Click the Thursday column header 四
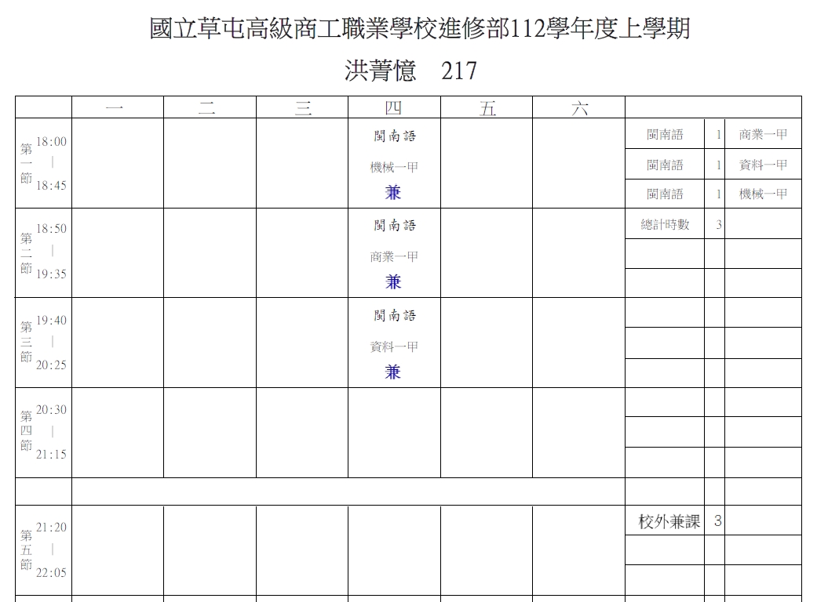Image resolution: width=828 pixels, height=602 pixels. click(394, 108)
